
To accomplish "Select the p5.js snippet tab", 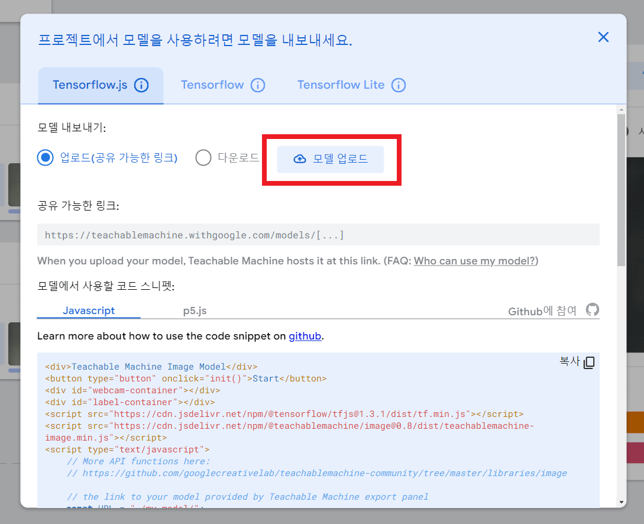I will point(195,311).
